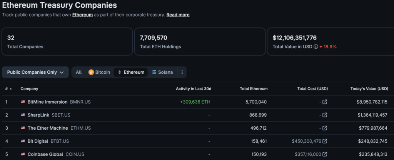The height and width of the screenshot is (160, 394).
Task: Click the SBET.US ticker symbol
Action: 61,115
